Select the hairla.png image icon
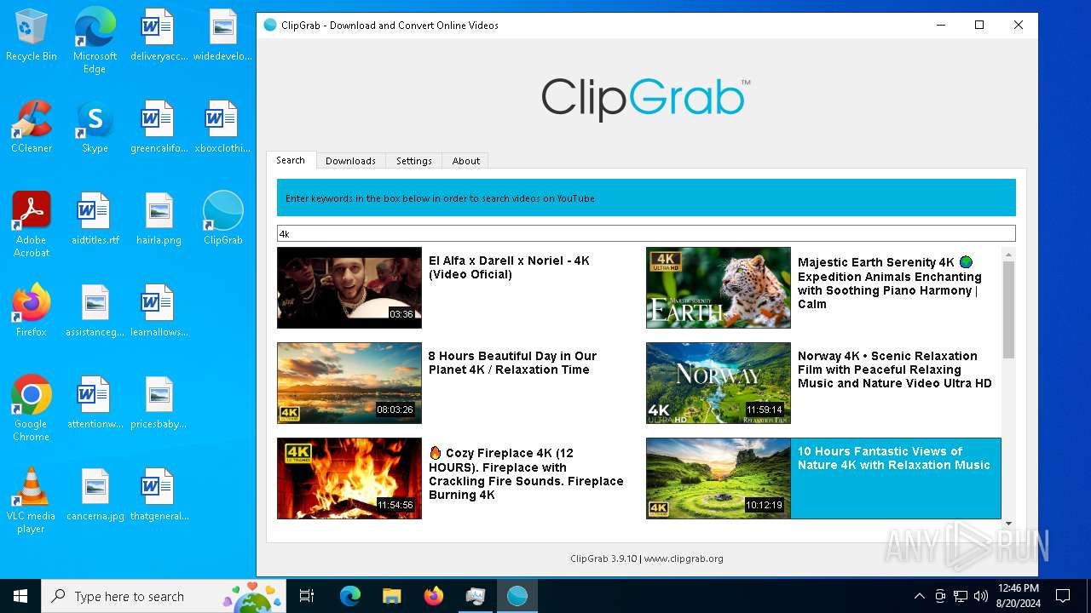Screen dimensions: 1091x613 point(159,219)
